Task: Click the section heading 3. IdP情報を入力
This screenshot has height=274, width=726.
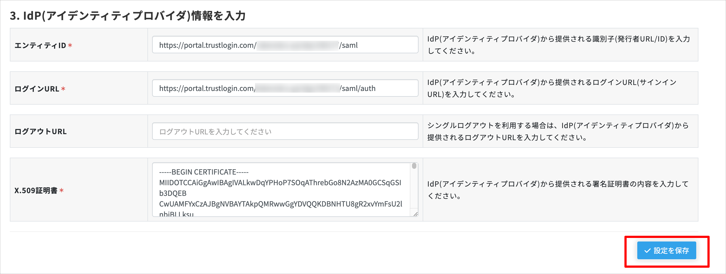Action: click(x=128, y=16)
